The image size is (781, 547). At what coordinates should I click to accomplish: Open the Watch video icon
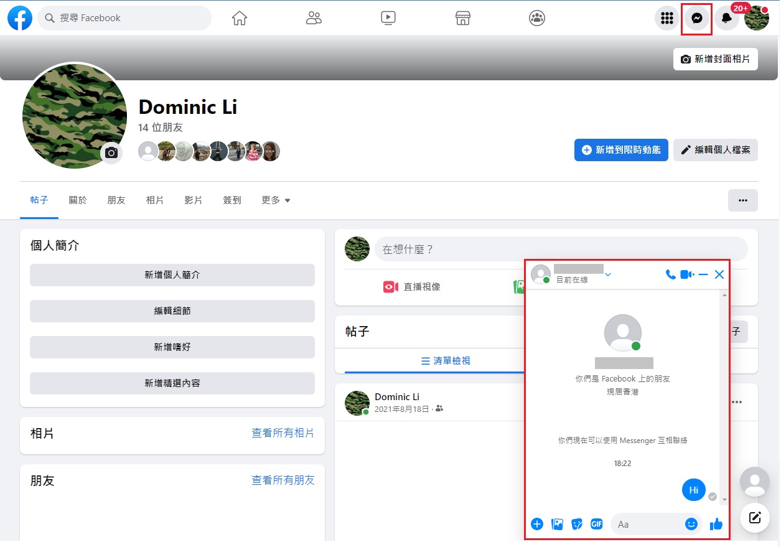(388, 18)
